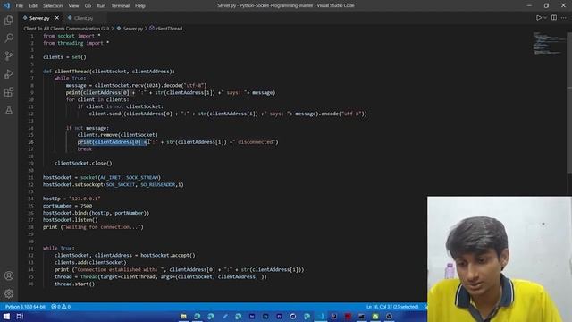Click the VS Code taskbar icon
This screenshot has height=322, width=572.
pyautogui.click(x=322, y=316)
